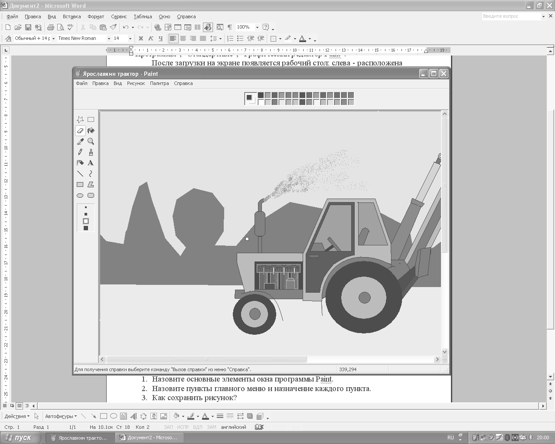Open the Таблица menu
Image resolution: width=555 pixels, height=444 pixels.
tap(143, 16)
